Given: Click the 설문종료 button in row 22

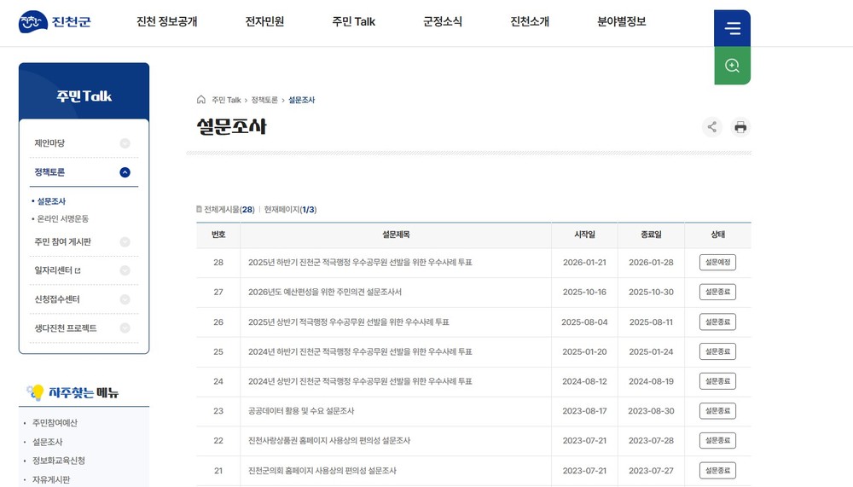Looking at the screenshot, I should [x=717, y=441].
